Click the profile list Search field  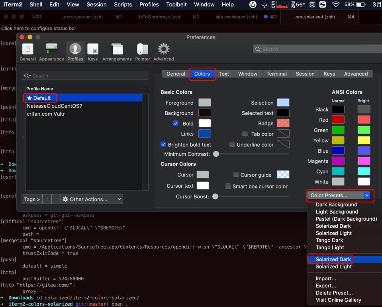click(x=85, y=76)
